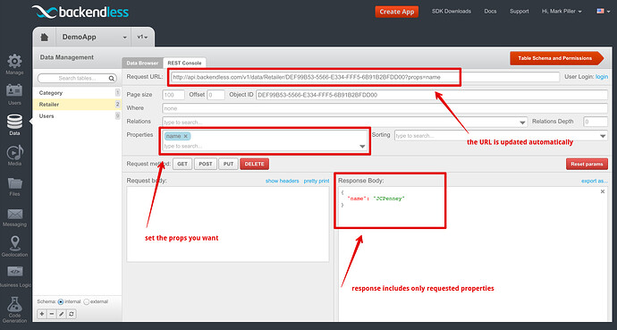This screenshot has height=330, width=617.
Task: Open the Manage gear section
Action: 14,64
